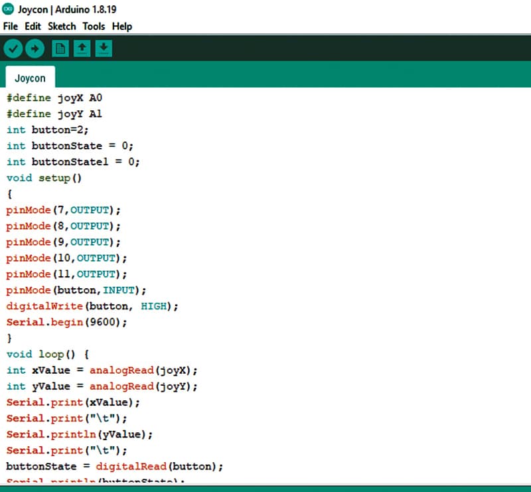The width and height of the screenshot is (531, 492).
Task: Save the sketch using the down-arrow icon
Action: 104,48
